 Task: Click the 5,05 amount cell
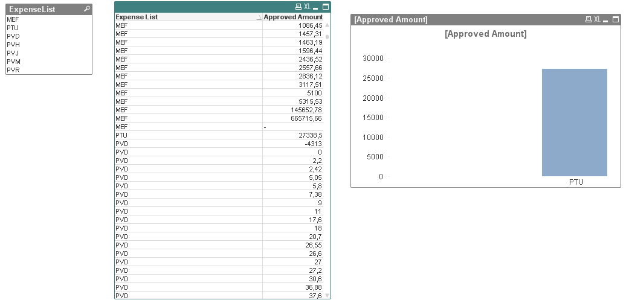tap(293, 177)
